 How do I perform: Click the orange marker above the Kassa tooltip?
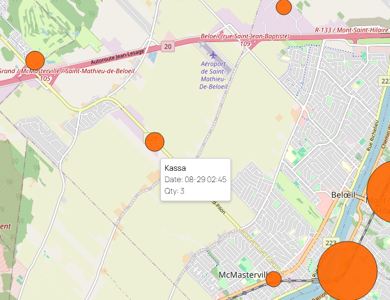click(x=154, y=141)
